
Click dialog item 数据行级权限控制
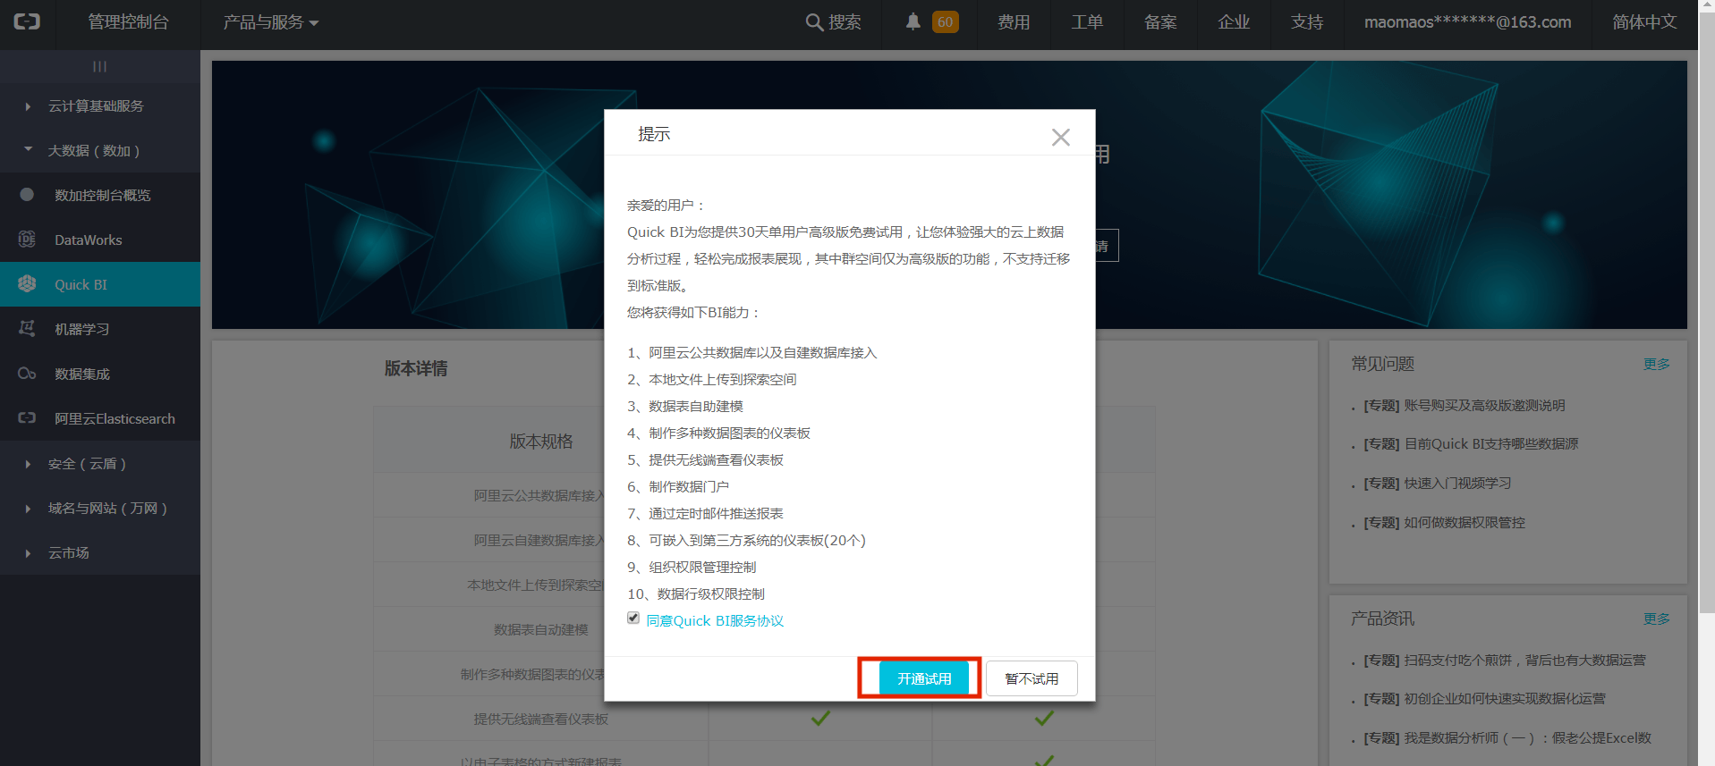point(696,594)
